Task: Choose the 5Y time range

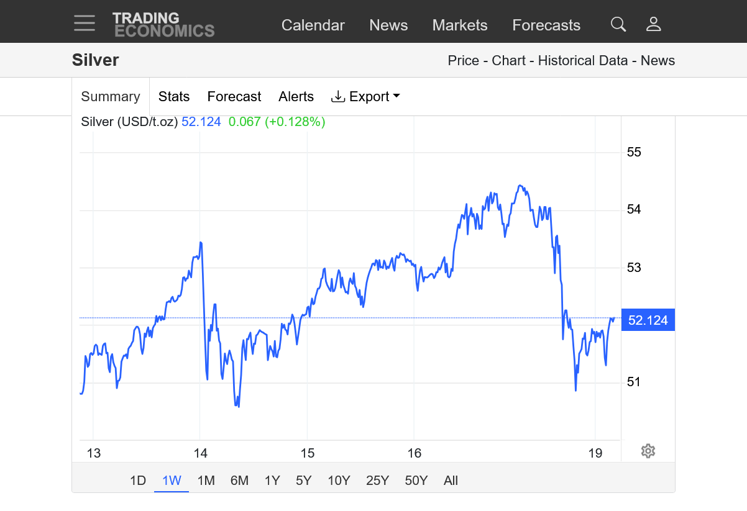Action: coord(303,481)
